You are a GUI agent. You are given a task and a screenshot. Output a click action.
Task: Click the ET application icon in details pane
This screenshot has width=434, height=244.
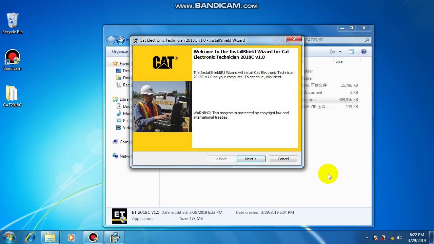coord(119,216)
